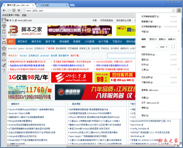Screen dimensions: 183x148
Task: Decrease zoom with the minus button
Action: coord(157,47)
